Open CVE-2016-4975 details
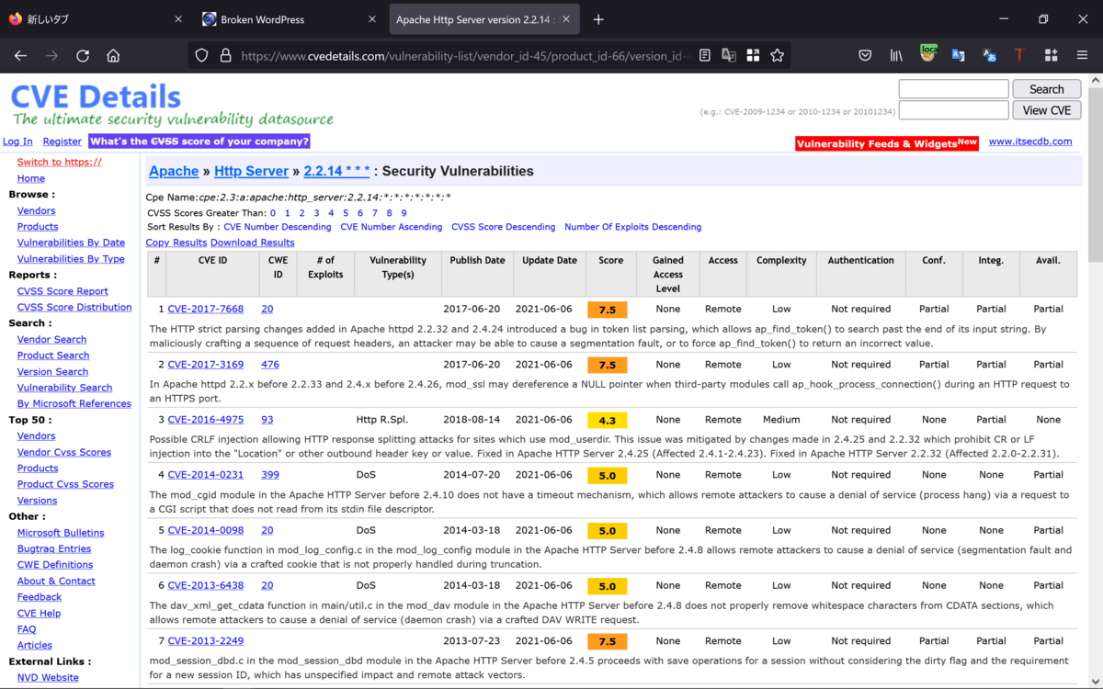1103x689 pixels. 206,420
